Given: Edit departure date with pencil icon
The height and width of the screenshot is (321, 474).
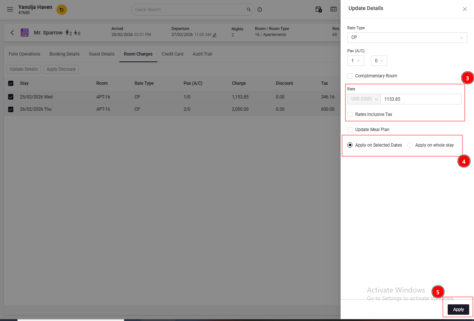Looking at the screenshot, I should (215, 35).
